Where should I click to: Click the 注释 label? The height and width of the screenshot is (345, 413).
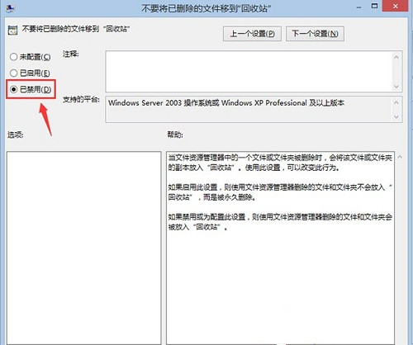(x=71, y=54)
